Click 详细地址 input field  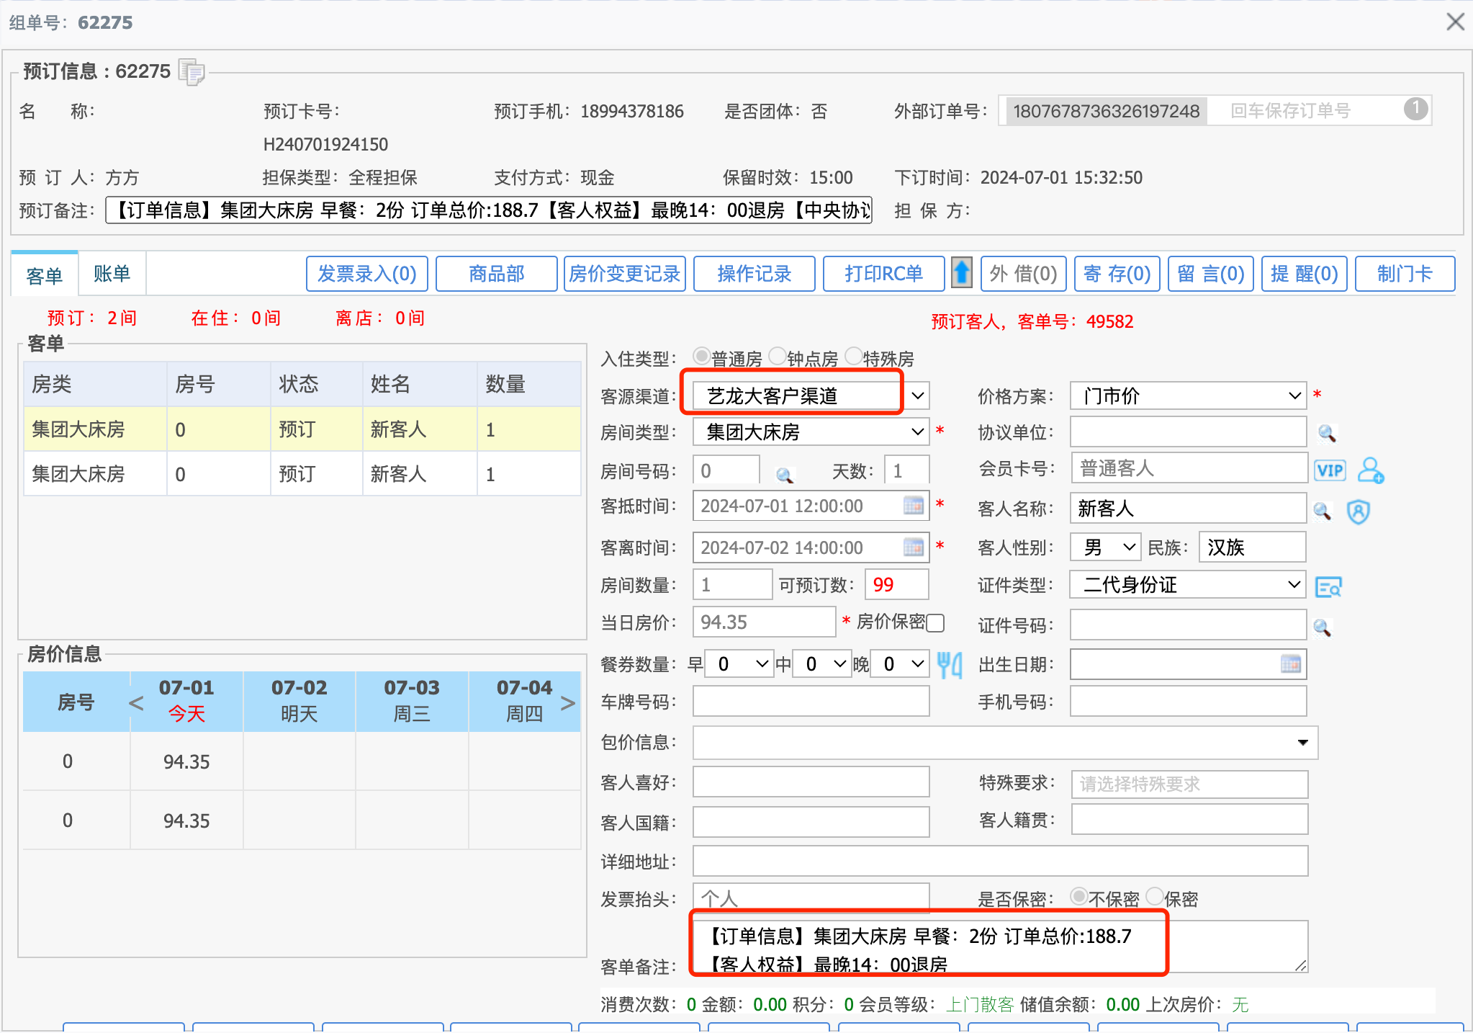(x=1000, y=861)
